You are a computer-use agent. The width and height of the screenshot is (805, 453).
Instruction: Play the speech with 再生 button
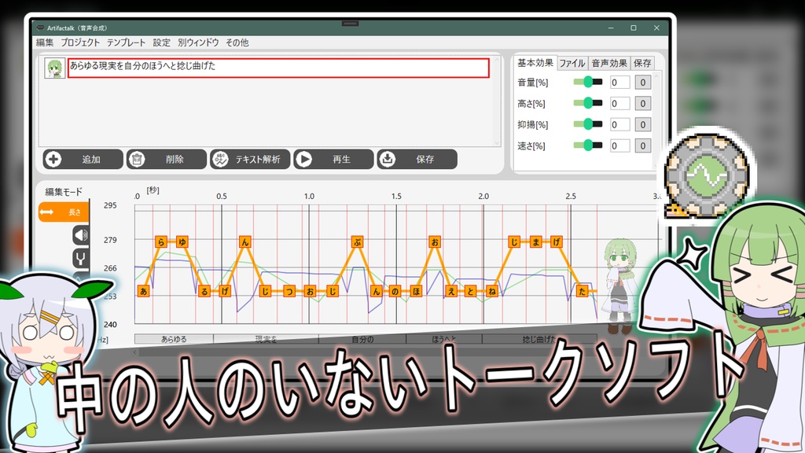coord(333,159)
